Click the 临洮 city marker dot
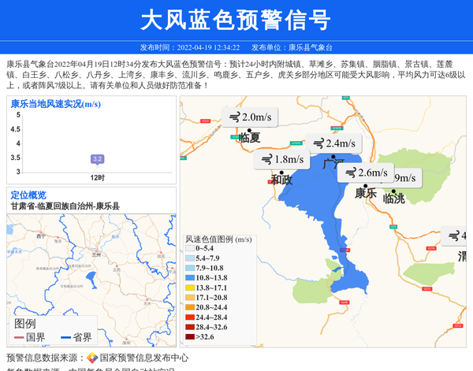This screenshot has height=371, width=473. pyautogui.click(x=393, y=190)
